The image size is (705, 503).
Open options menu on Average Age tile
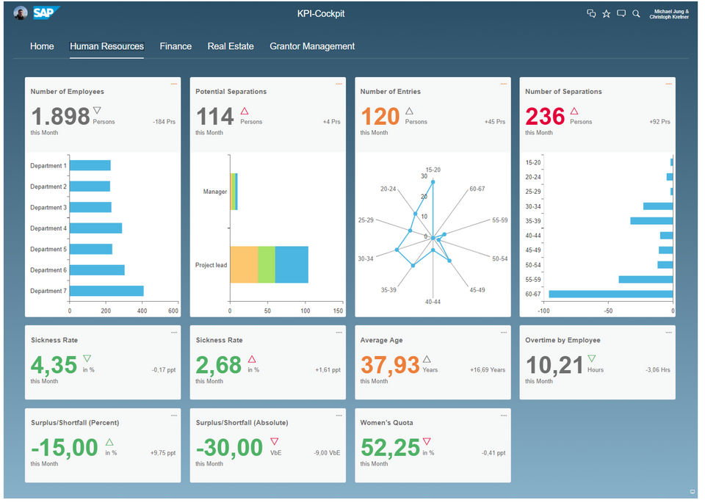tap(504, 333)
